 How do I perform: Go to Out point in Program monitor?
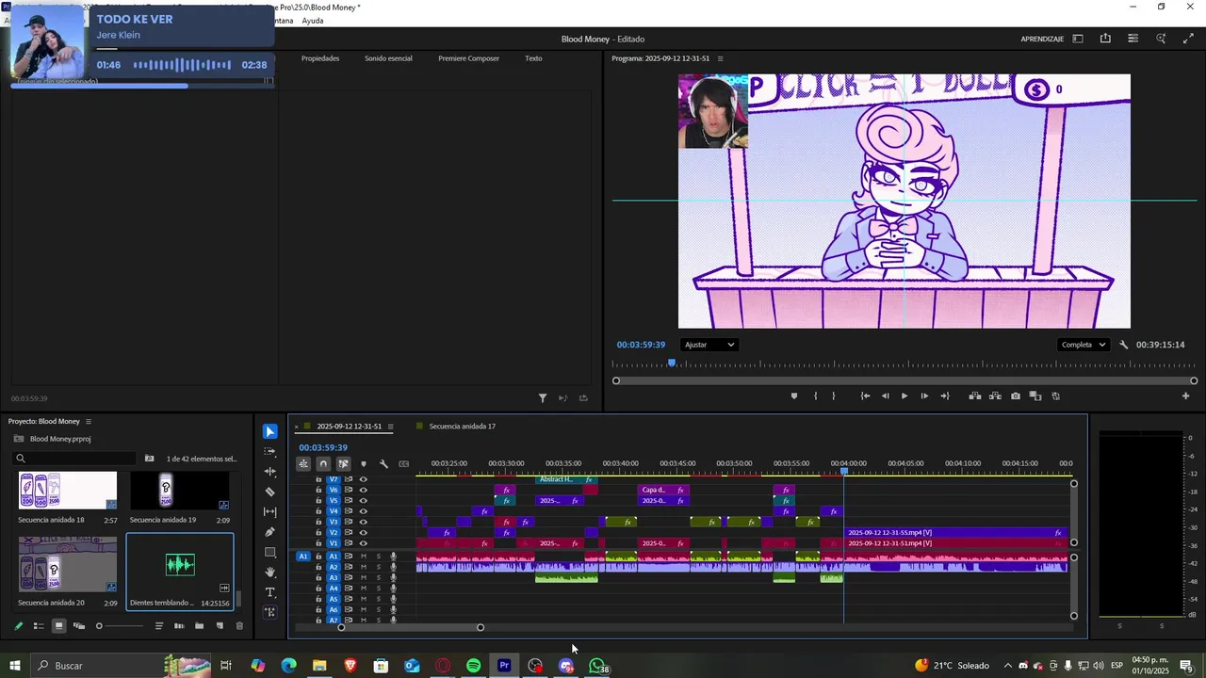pyautogui.click(x=945, y=396)
